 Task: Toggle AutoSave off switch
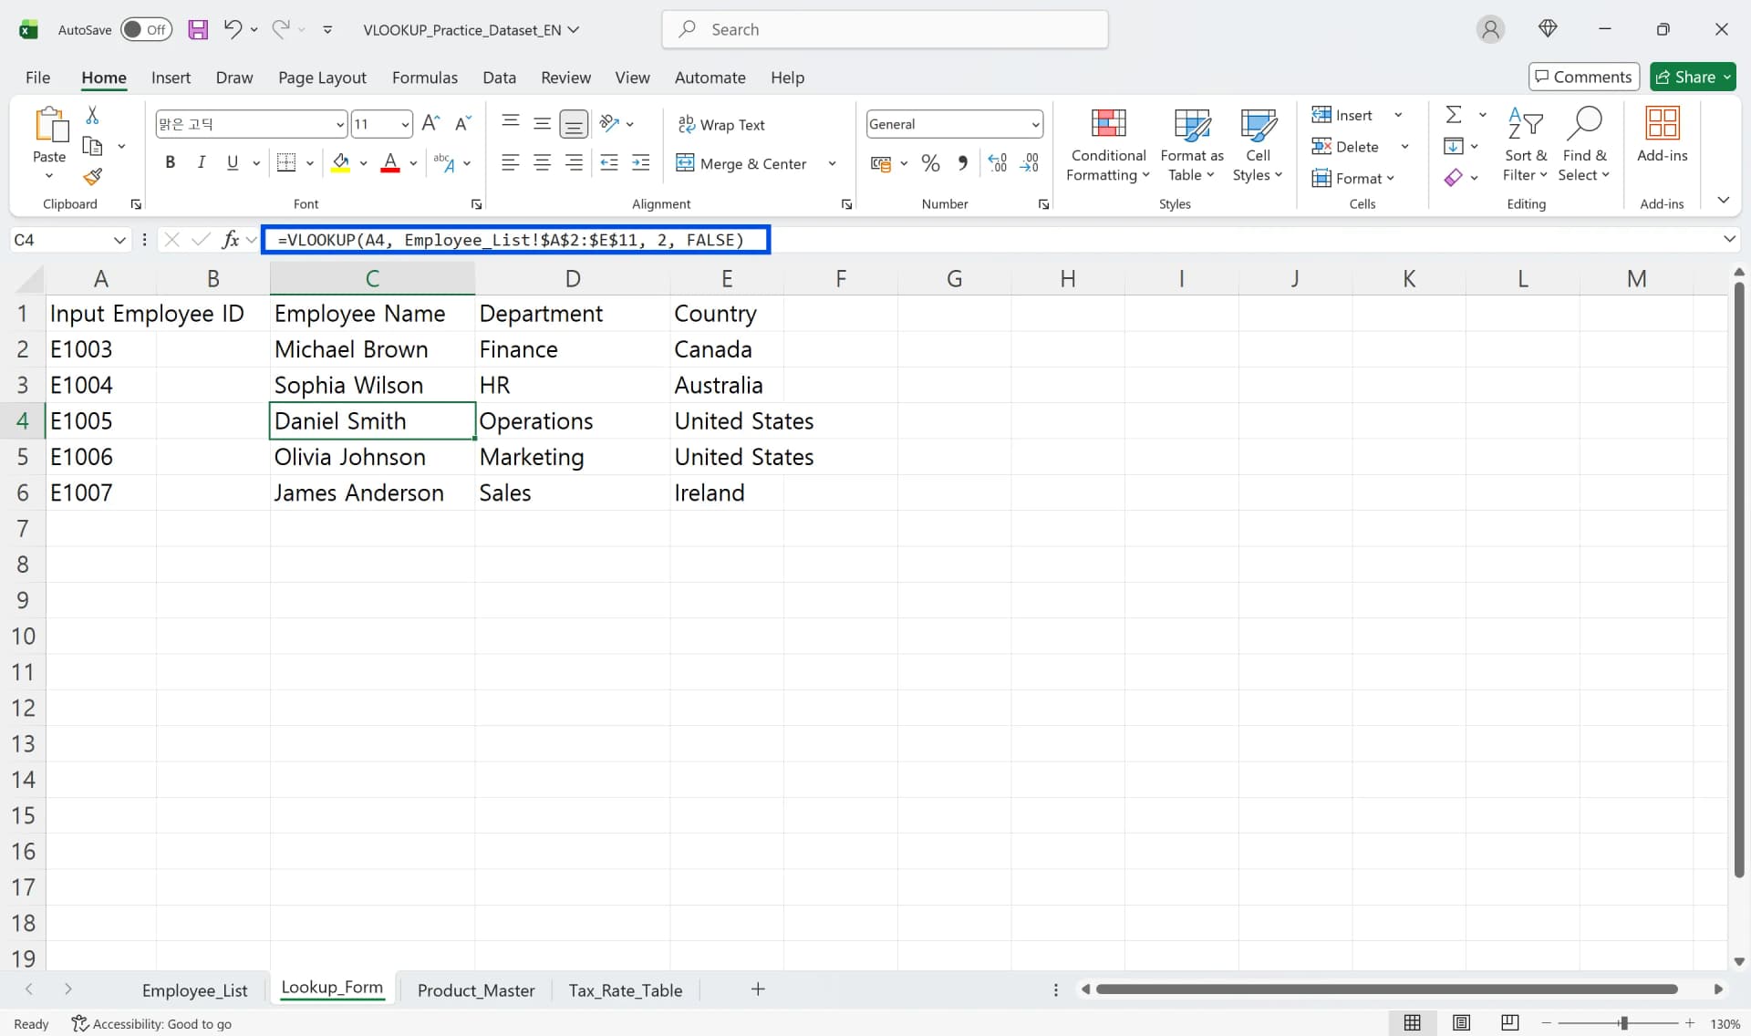pos(146,29)
